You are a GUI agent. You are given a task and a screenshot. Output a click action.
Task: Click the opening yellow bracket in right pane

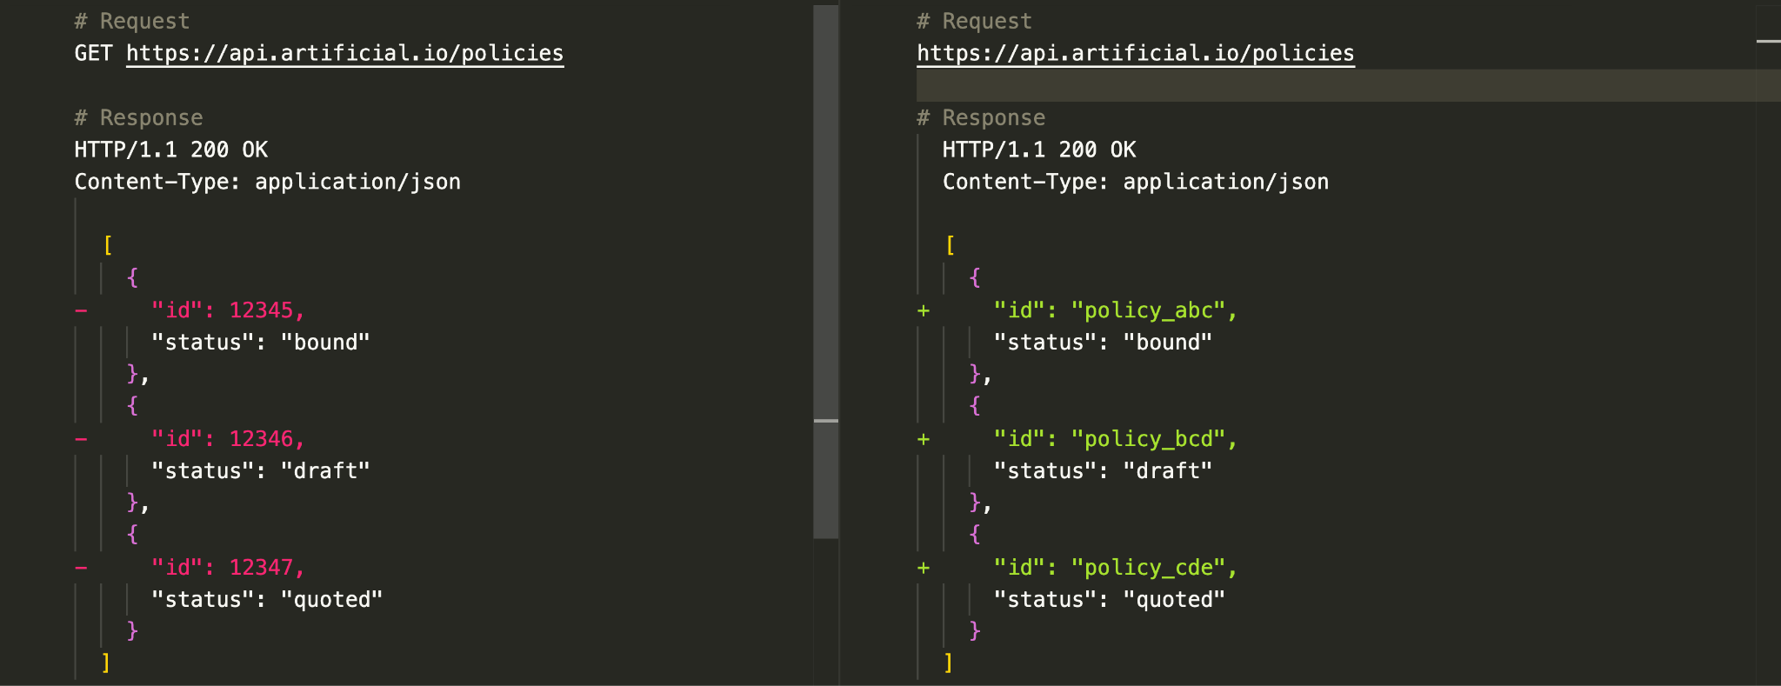click(950, 246)
